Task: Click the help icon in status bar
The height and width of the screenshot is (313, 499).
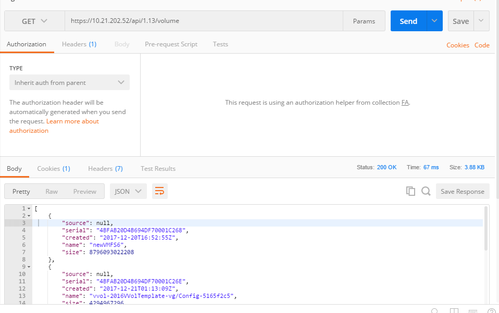Action: coord(491,311)
